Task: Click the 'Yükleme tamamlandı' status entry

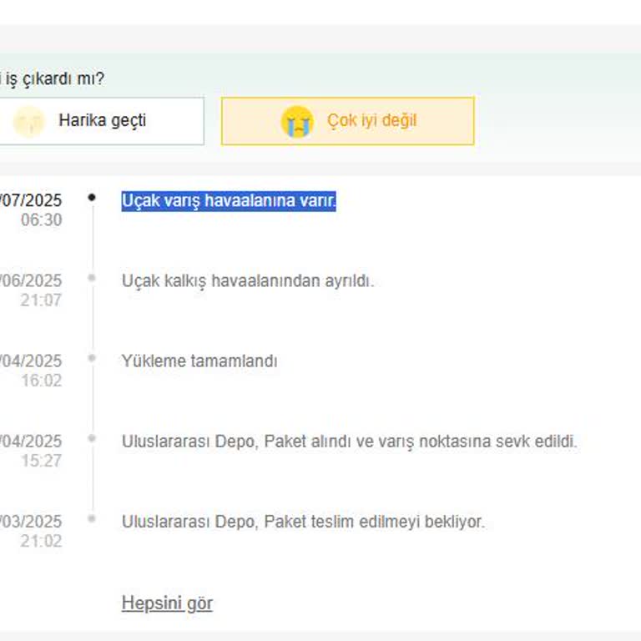Action: tap(199, 361)
